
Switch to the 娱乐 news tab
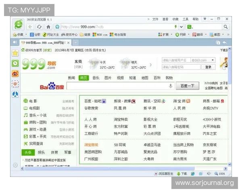pyautogui.click(x=41, y=152)
